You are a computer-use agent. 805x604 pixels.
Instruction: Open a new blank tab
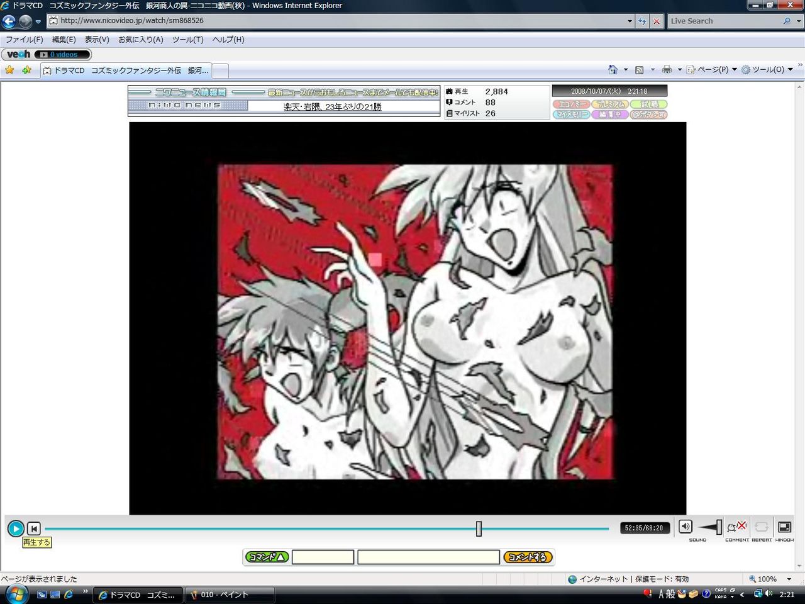220,71
